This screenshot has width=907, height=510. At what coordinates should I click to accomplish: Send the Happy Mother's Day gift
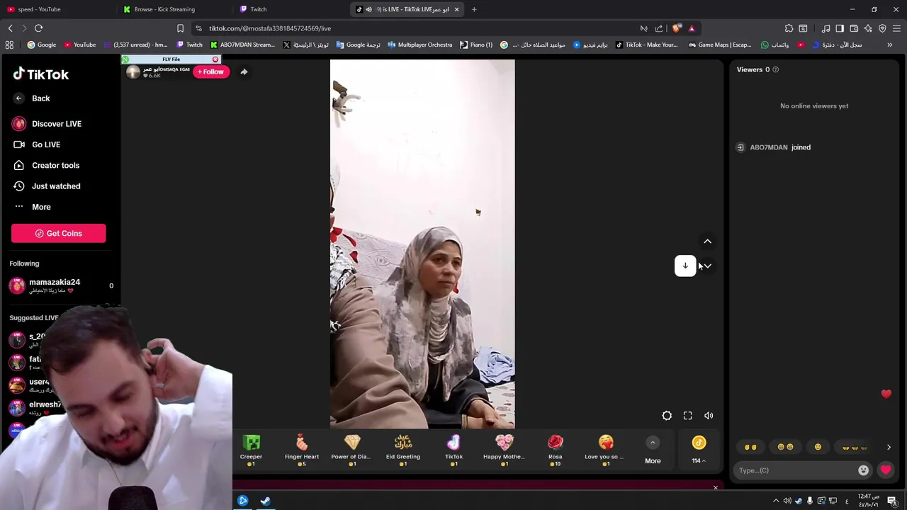(504, 450)
